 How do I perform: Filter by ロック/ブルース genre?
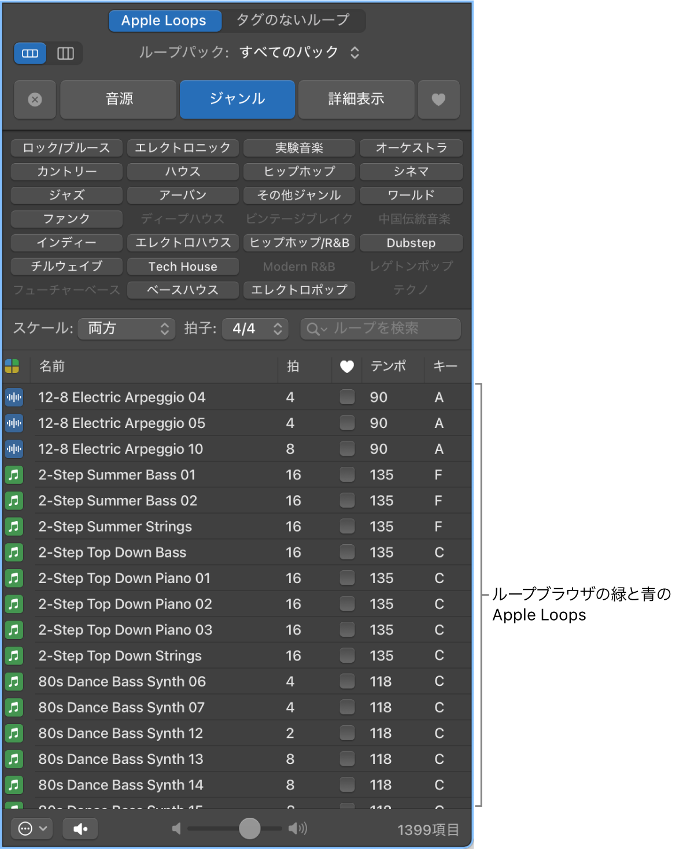[x=67, y=148]
